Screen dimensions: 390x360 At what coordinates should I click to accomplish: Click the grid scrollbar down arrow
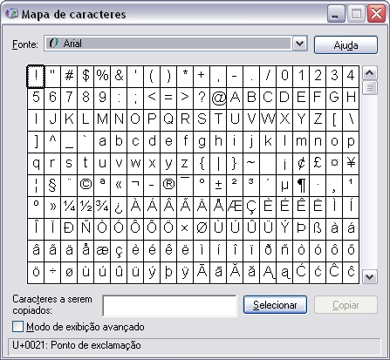tap(370, 276)
